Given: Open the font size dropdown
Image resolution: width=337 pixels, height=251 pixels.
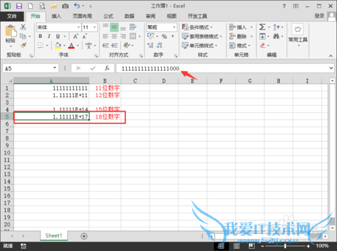Looking at the screenshot, I should (94, 28).
